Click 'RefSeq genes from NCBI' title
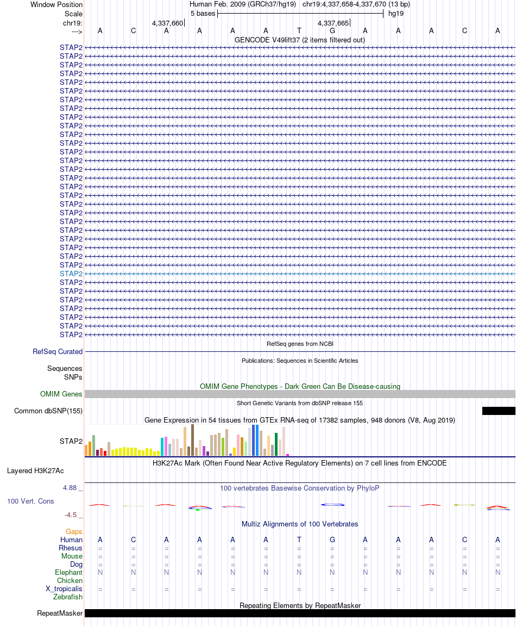The image size is (516, 626). click(300, 344)
